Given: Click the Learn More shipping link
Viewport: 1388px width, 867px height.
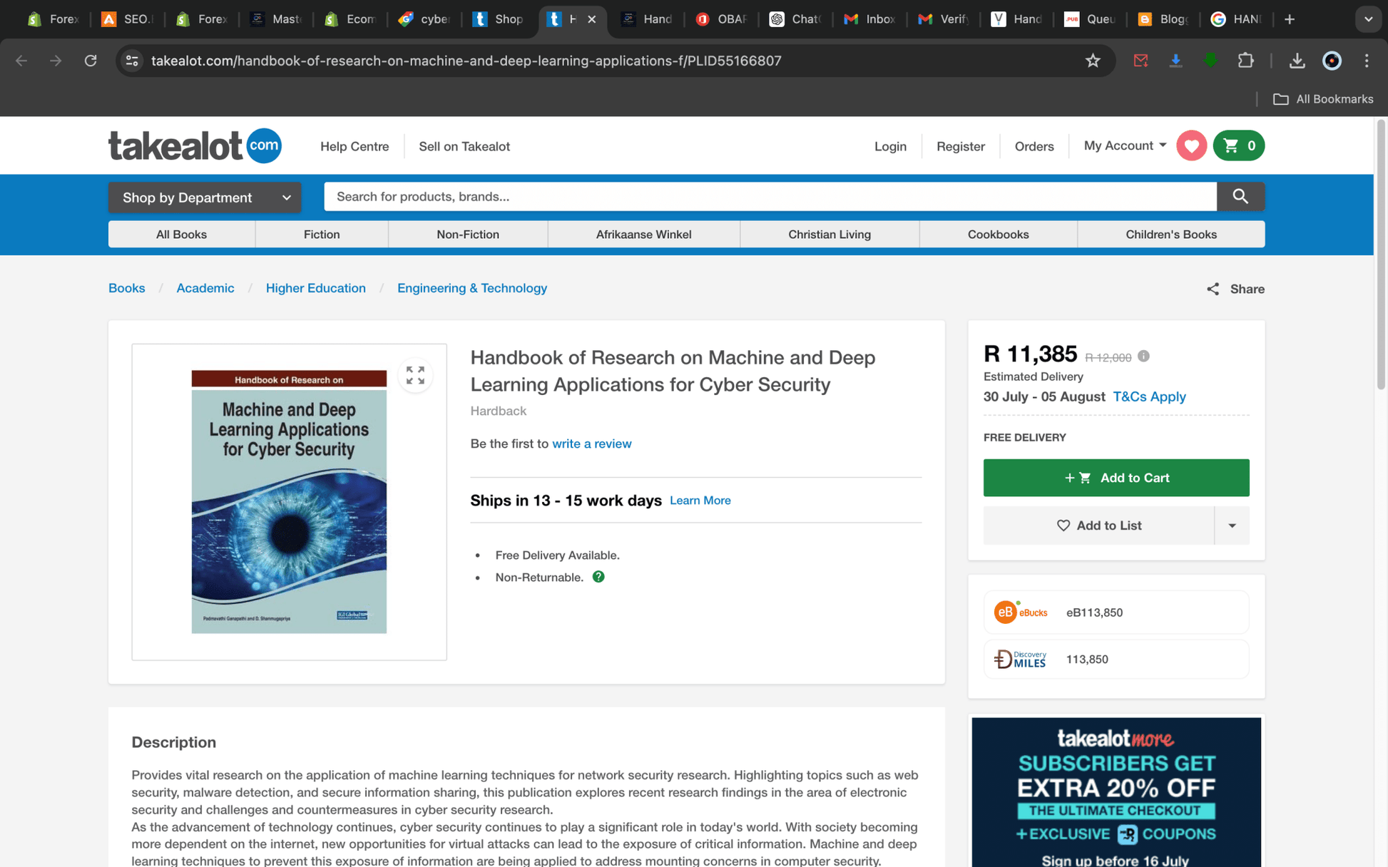Looking at the screenshot, I should [x=700, y=501].
